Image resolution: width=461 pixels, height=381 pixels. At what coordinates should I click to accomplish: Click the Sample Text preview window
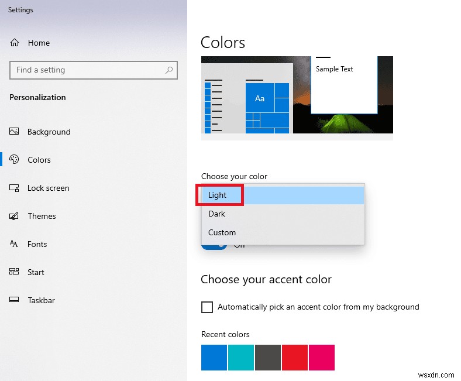click(344, 85)
